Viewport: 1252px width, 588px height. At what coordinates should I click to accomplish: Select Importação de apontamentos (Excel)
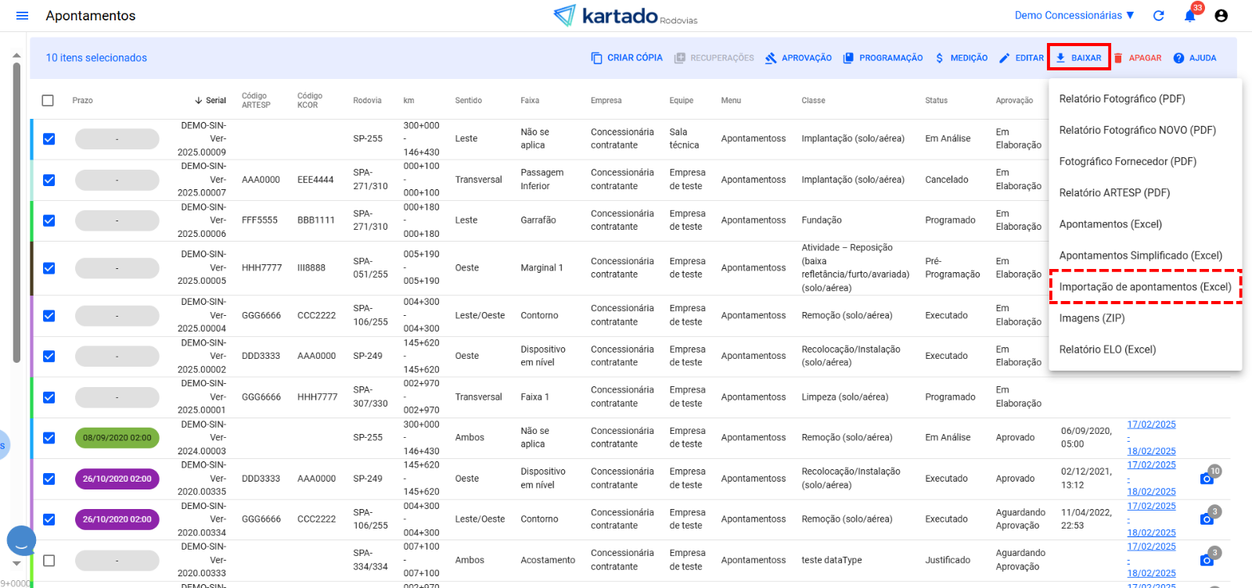coord(1144,287)
